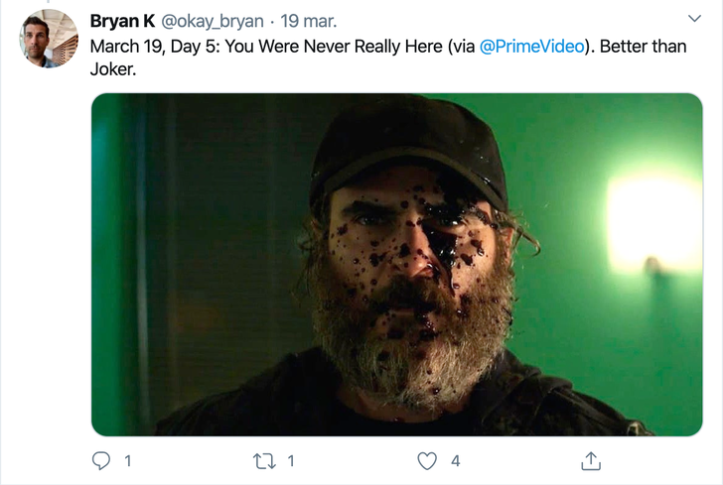Open the share tray icon

click(x=591, y=460)
